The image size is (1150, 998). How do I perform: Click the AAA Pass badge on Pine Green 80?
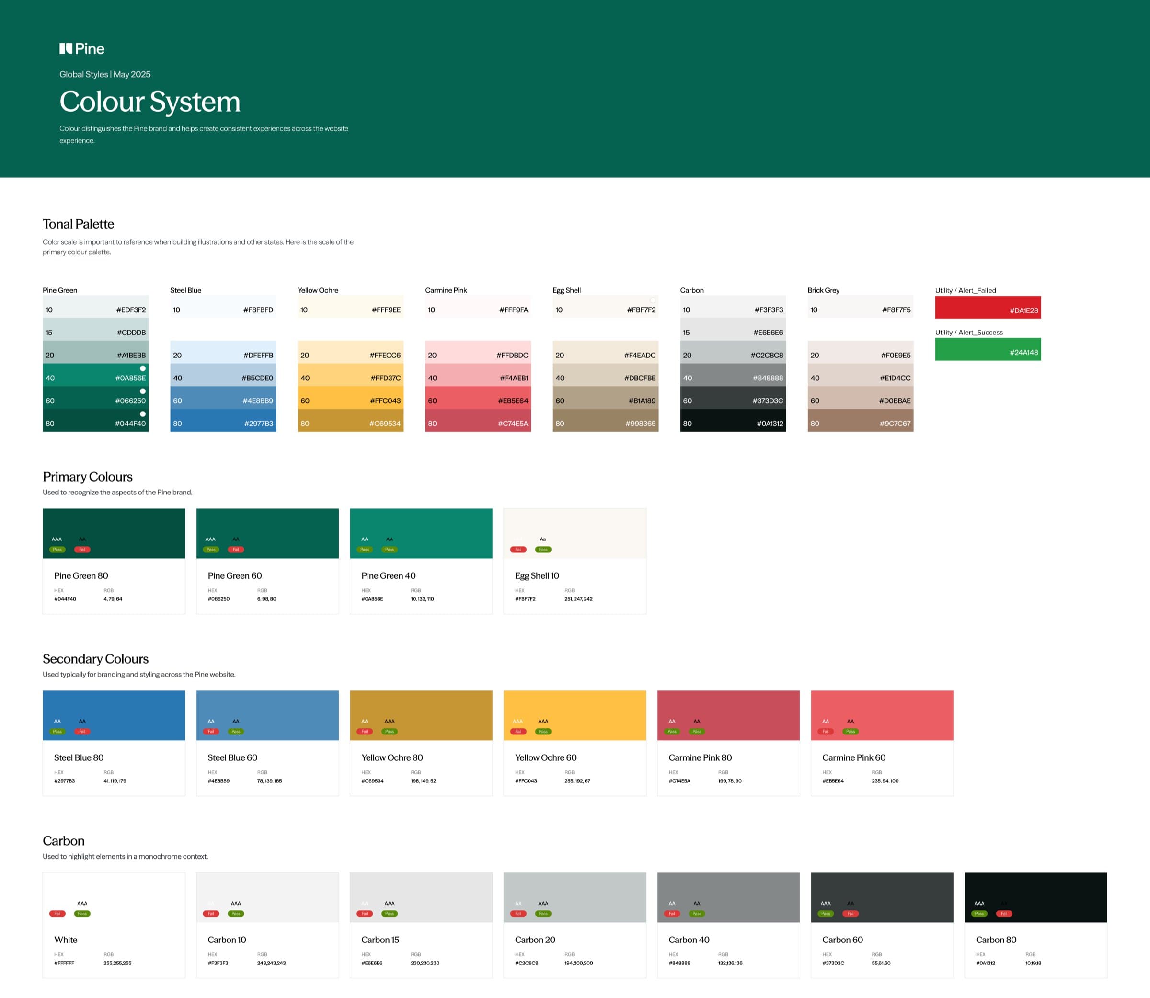[57, 549]
